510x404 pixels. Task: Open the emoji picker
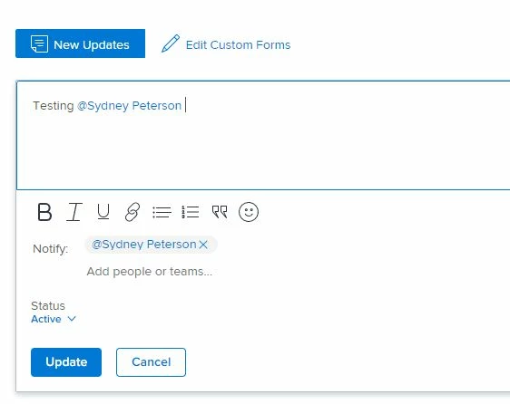(x=249, y=212)
